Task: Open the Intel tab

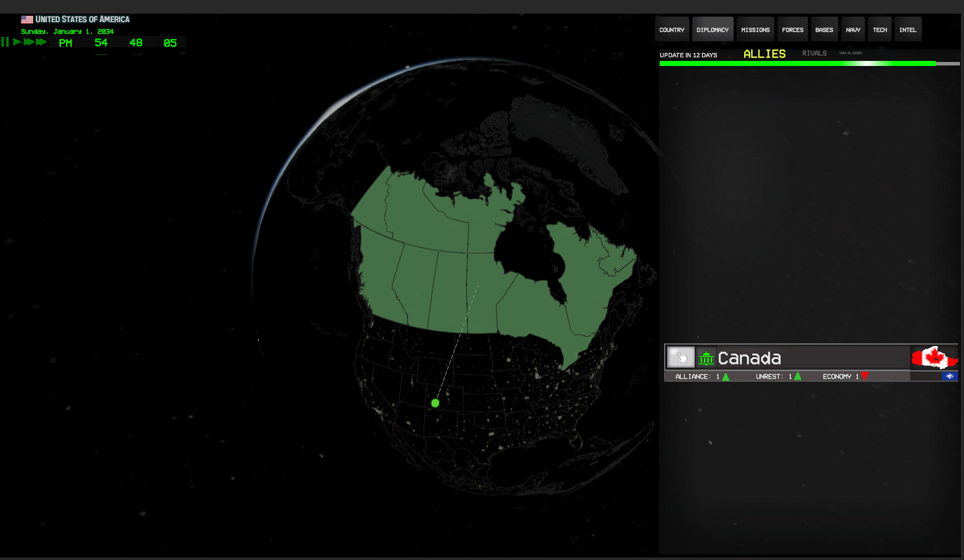Action: [x=908, y=29]
